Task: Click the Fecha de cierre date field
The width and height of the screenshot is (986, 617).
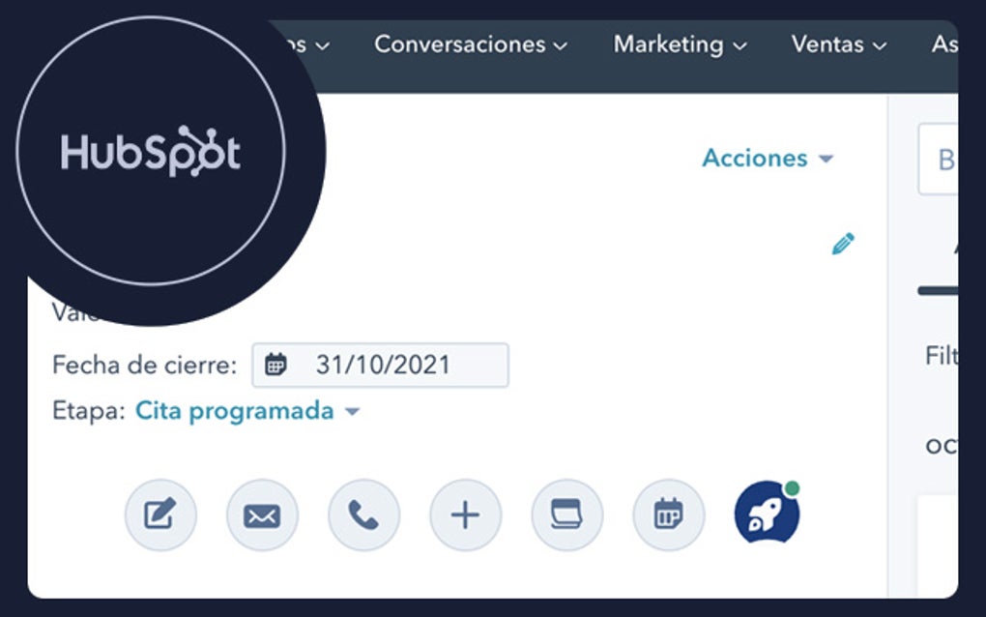Action: click(x=381, y=365)
